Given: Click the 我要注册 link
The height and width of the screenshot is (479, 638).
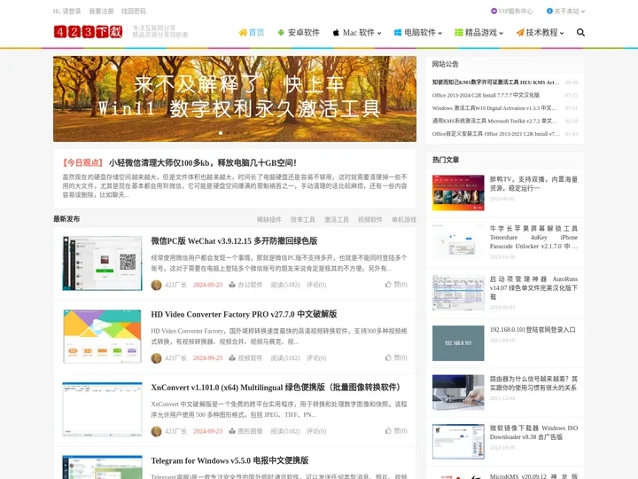Looking at the screenshot, I should 101,11.
